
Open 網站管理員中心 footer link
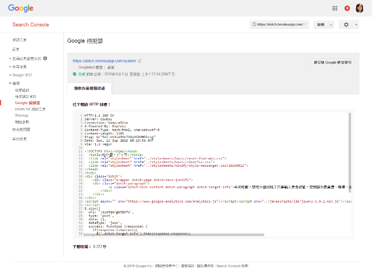pyautogui.click(x=166, y=266)
